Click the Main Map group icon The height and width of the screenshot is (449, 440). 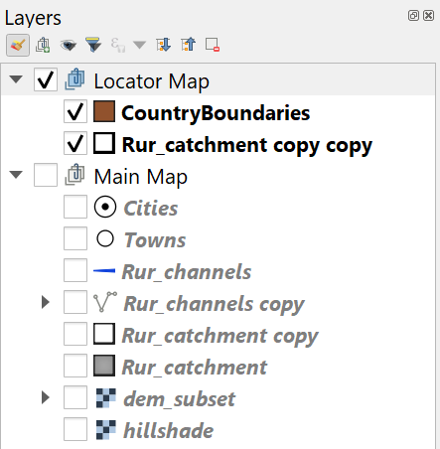75,175
